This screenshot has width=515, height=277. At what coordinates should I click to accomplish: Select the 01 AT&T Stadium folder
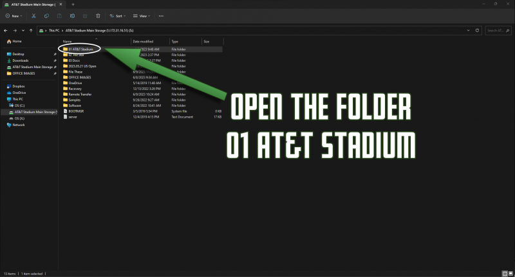pyautogui.click(x=81, y=49)
